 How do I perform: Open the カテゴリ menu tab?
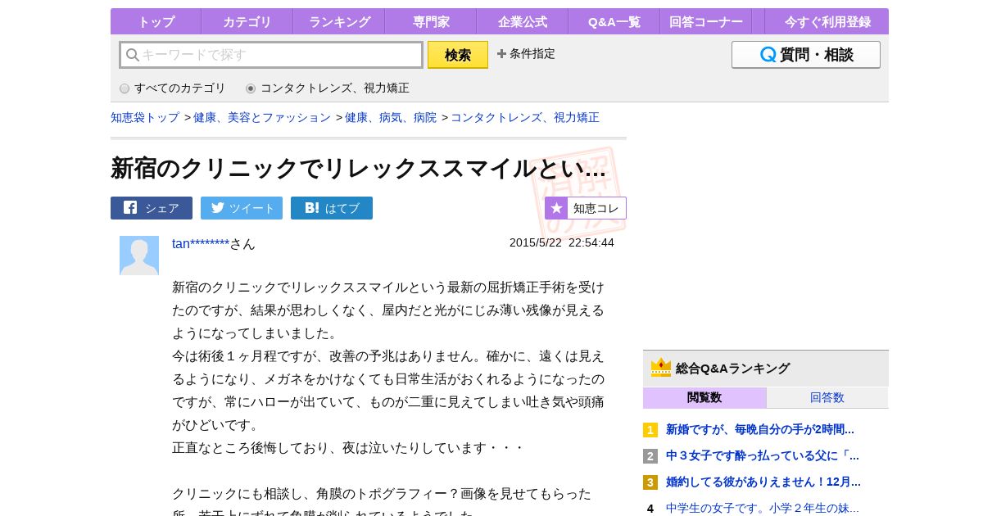click(x=247, y=21)
